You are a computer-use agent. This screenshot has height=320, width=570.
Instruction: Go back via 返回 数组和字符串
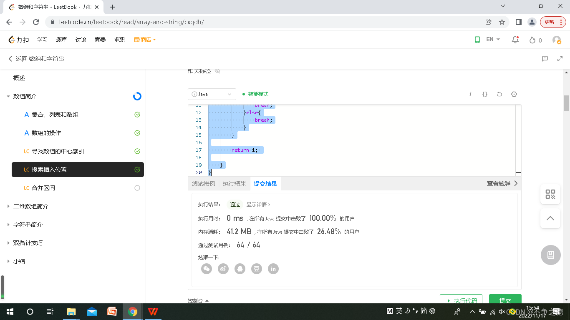[x=36, y=59]
